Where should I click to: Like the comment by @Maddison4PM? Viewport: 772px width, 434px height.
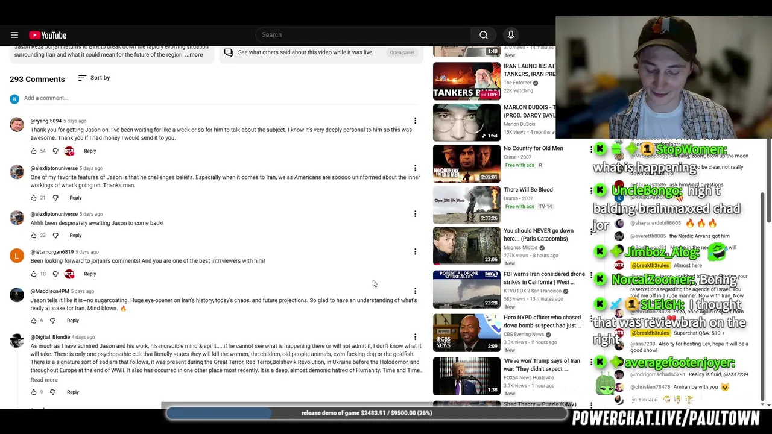pyautogui.click(x=34, y=321)
